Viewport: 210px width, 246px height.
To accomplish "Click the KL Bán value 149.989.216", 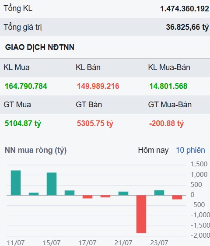I will pyautogui.click(x=98, y=86).
